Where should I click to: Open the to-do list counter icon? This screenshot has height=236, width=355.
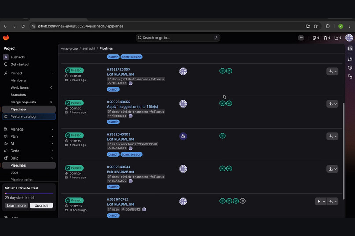point(338,38)
